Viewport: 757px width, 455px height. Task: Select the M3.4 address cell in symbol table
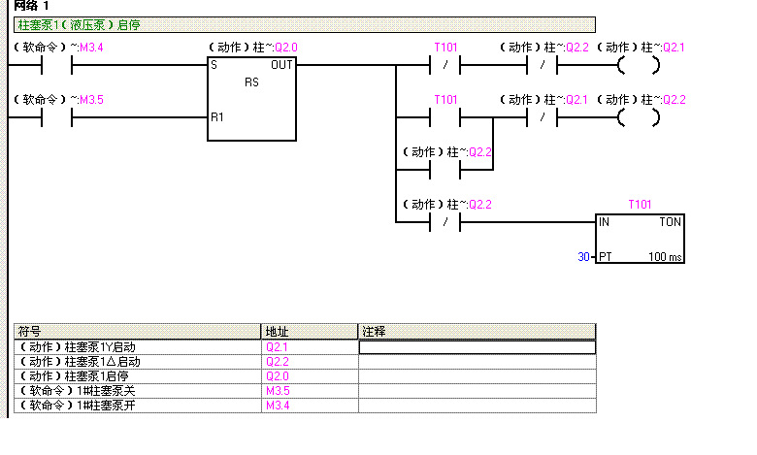[310, 405]
